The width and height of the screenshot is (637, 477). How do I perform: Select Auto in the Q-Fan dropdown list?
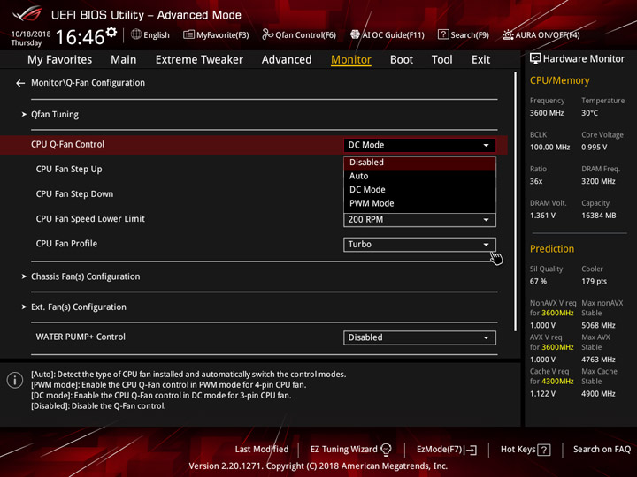(x=419, y=176)
